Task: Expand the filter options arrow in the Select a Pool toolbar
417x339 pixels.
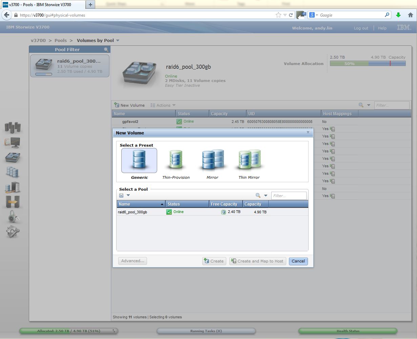Action: [266, 195]
